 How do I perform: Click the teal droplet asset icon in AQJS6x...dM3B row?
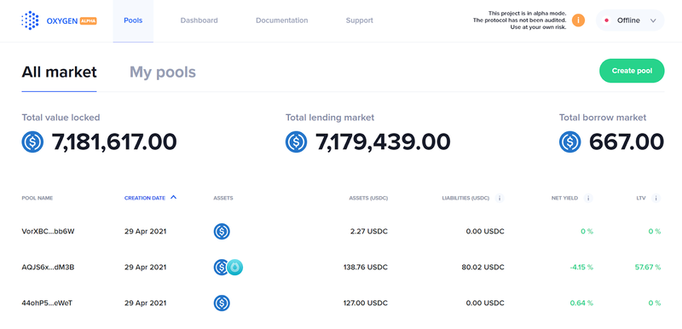(235, 268)
